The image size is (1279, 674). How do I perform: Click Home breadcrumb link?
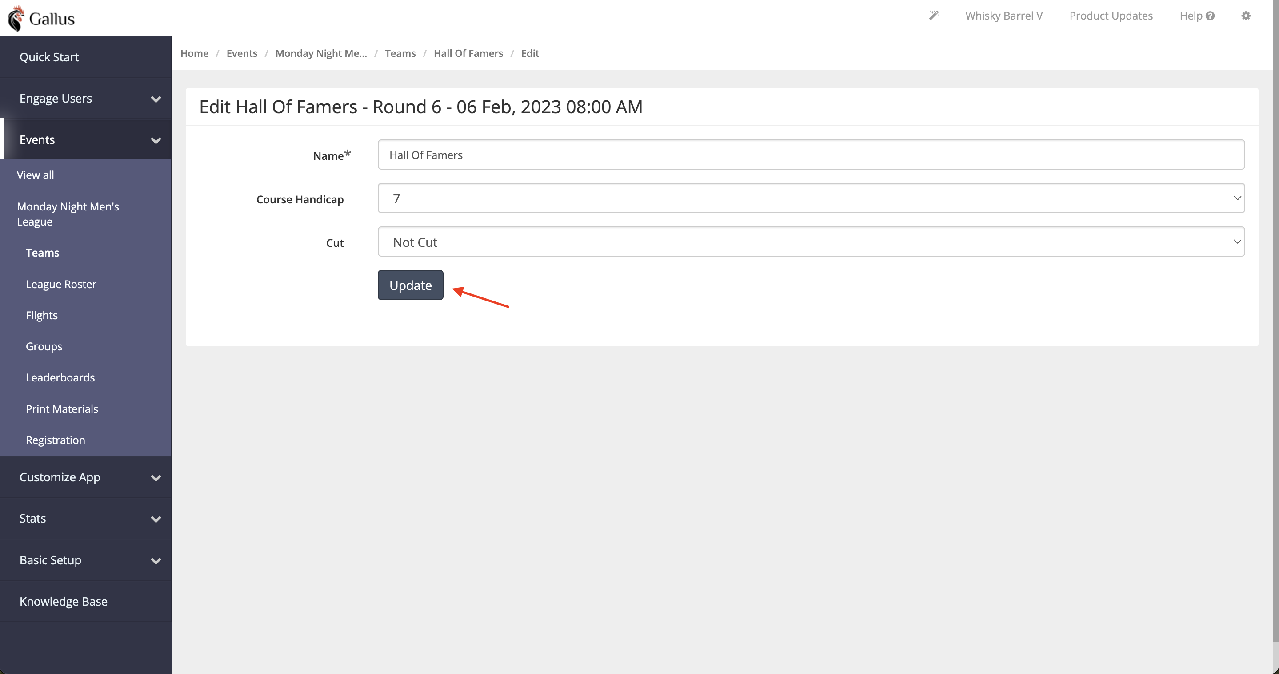(194, 53)
